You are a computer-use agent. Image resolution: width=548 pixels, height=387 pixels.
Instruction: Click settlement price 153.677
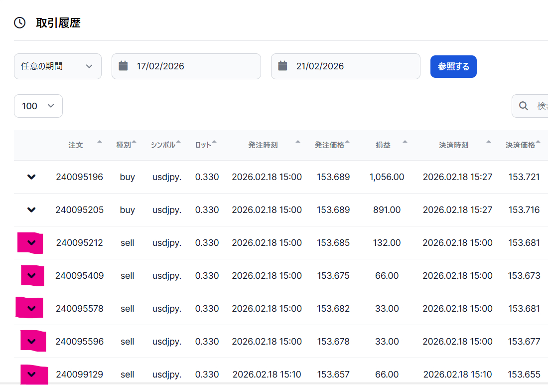coord(524,342)
